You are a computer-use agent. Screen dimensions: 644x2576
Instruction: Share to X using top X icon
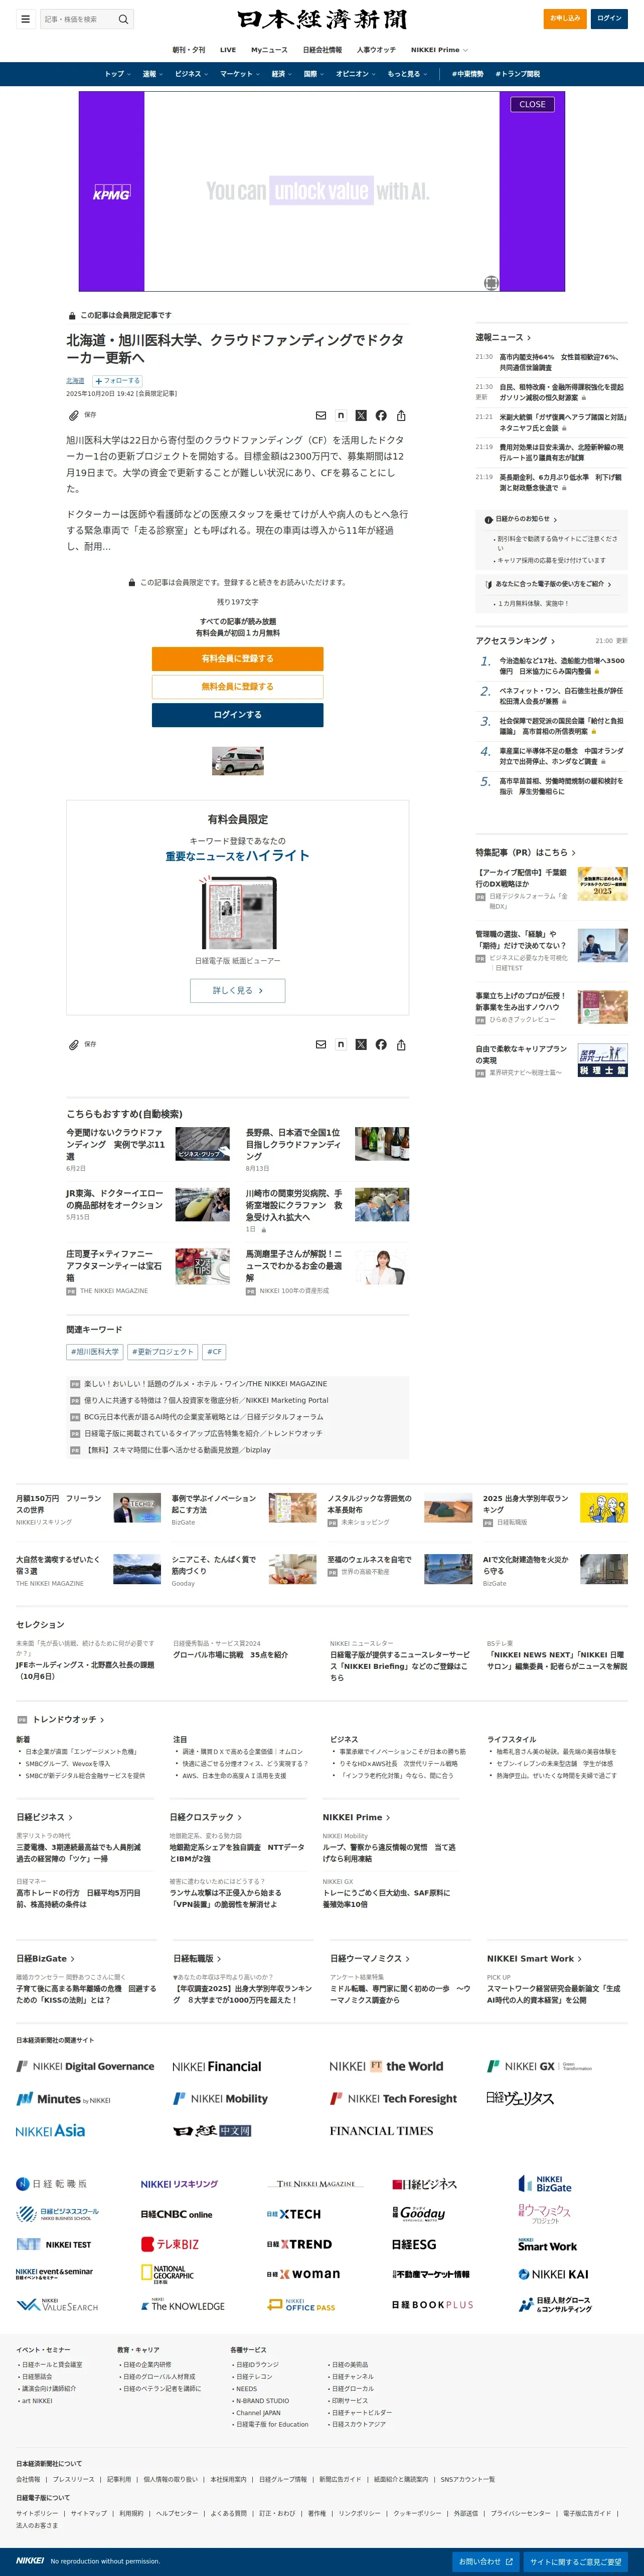(x=361, y=415)
